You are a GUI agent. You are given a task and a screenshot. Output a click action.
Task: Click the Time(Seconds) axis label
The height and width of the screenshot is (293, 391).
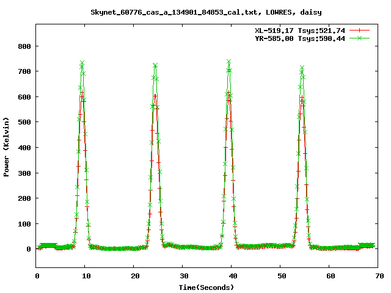point(206,288)
